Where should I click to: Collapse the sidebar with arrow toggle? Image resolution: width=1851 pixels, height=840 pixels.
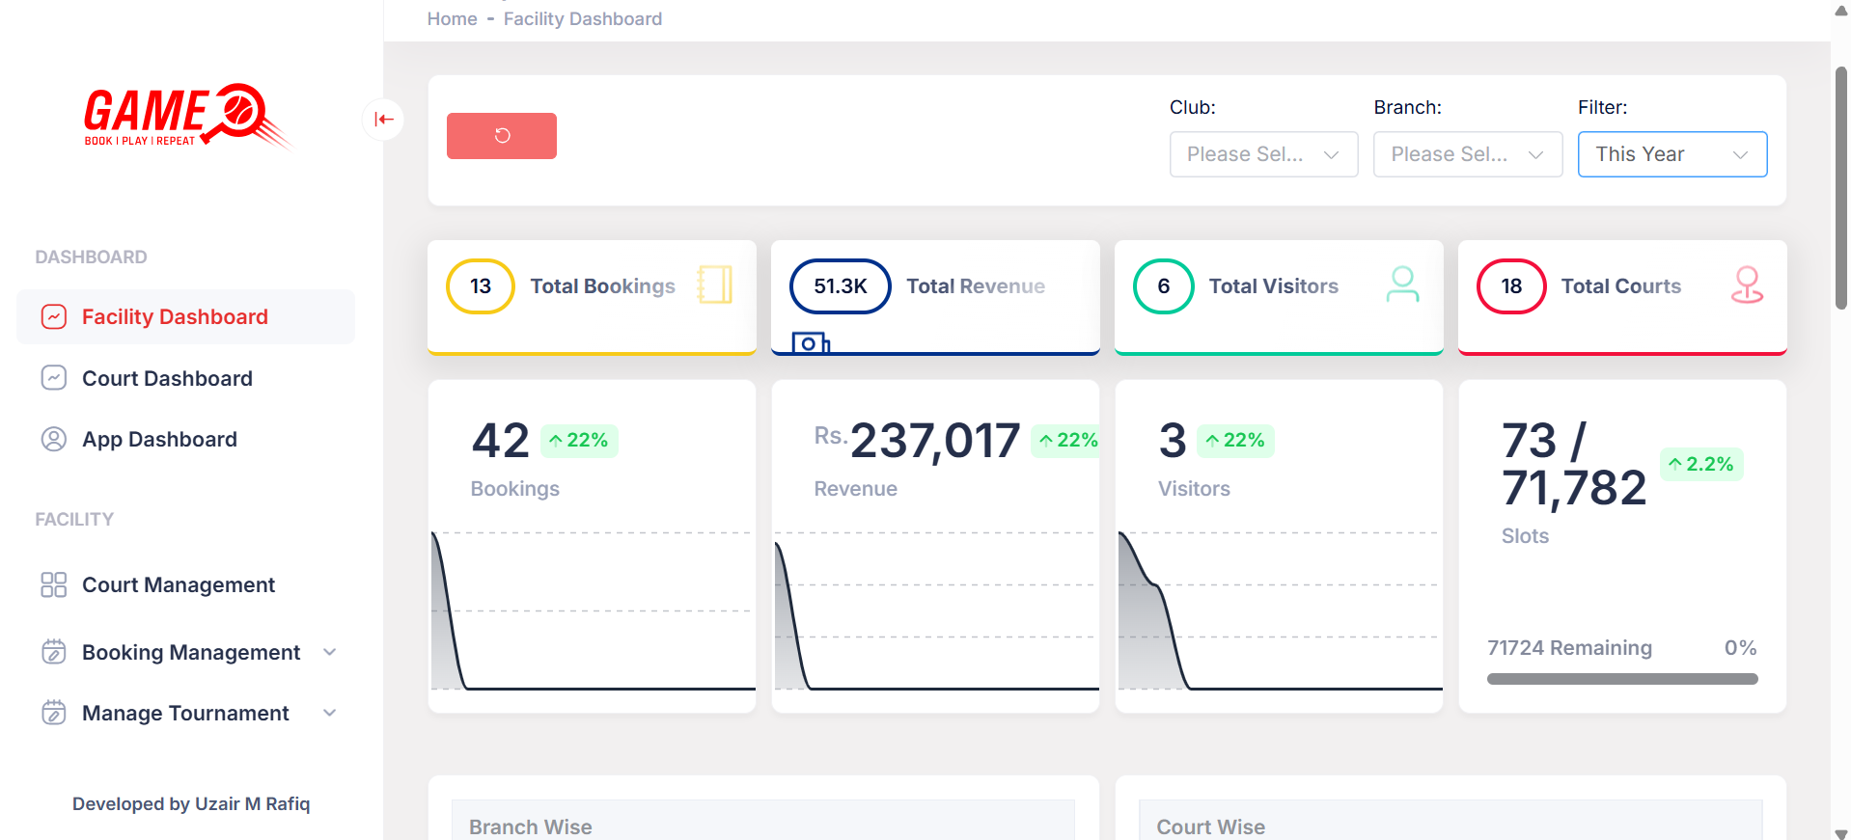point(384,120)
